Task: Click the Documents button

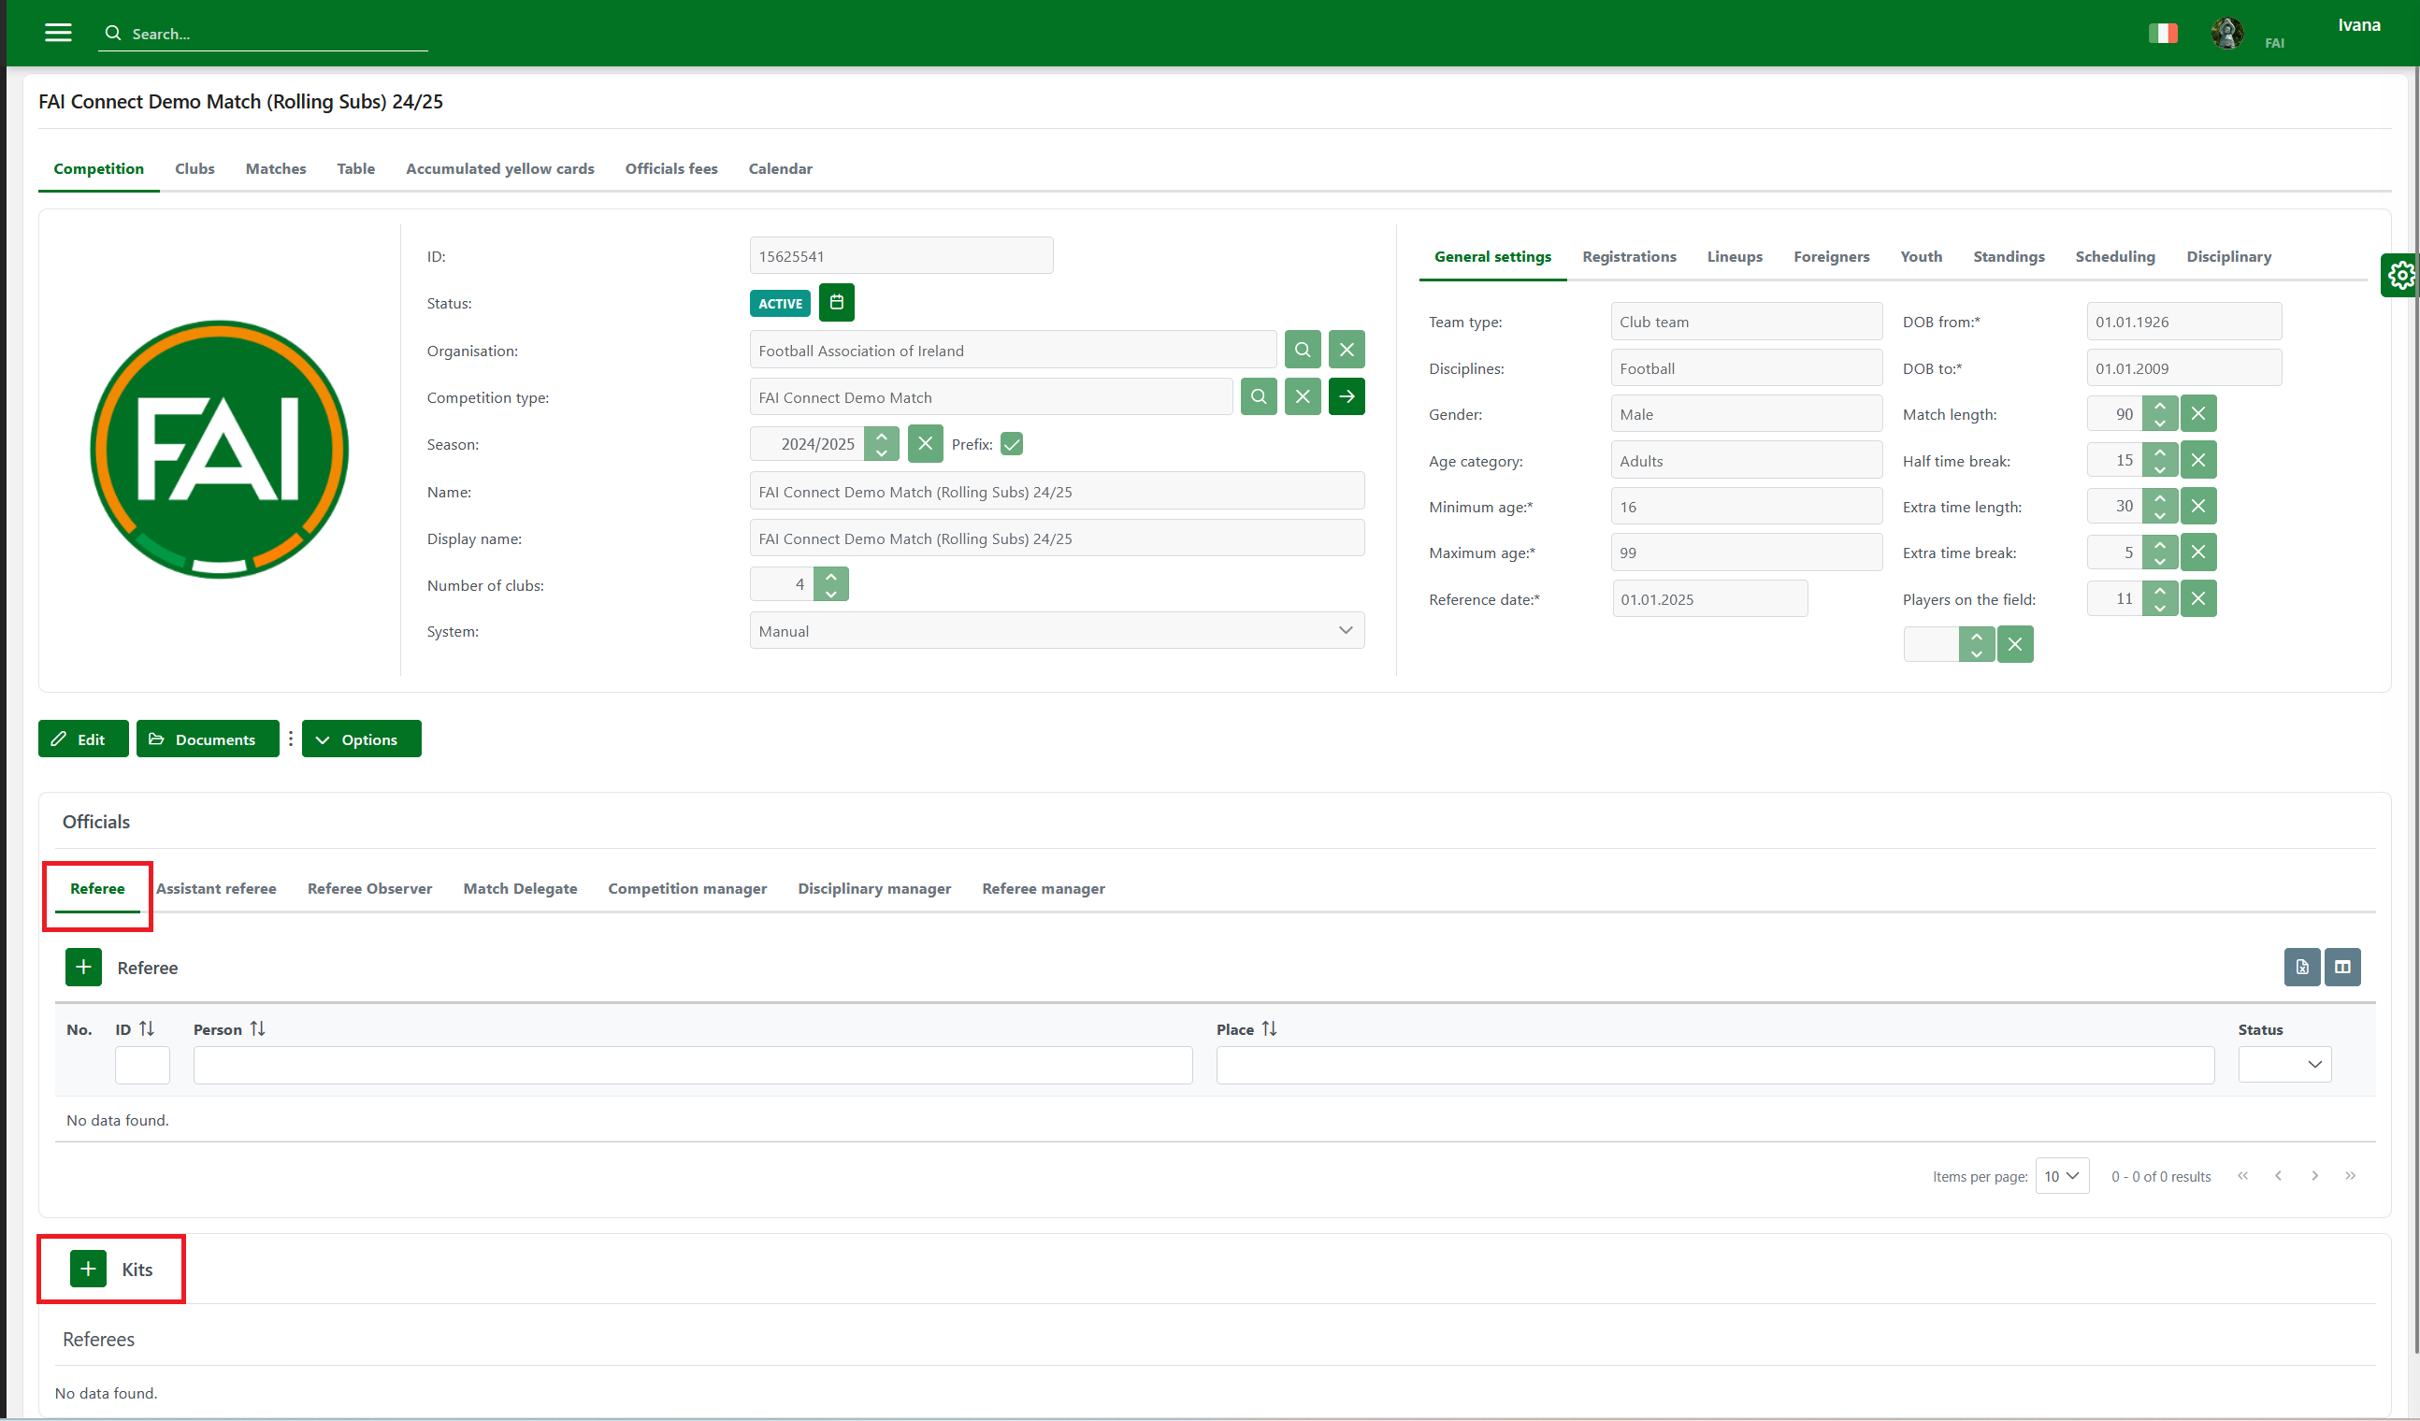Action: [207, 739]
